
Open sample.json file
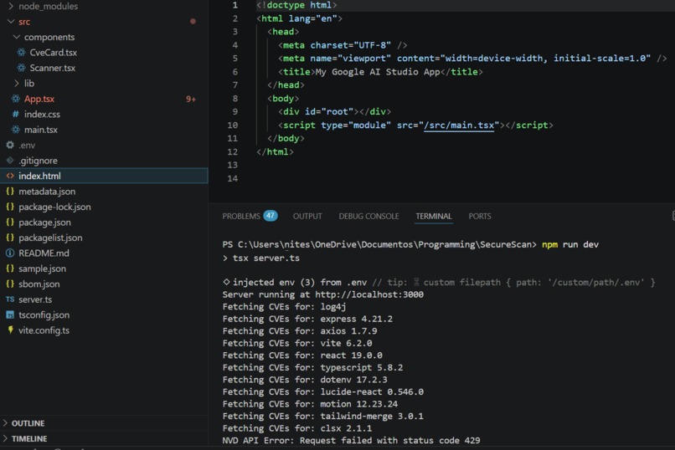tap(42, 268)
